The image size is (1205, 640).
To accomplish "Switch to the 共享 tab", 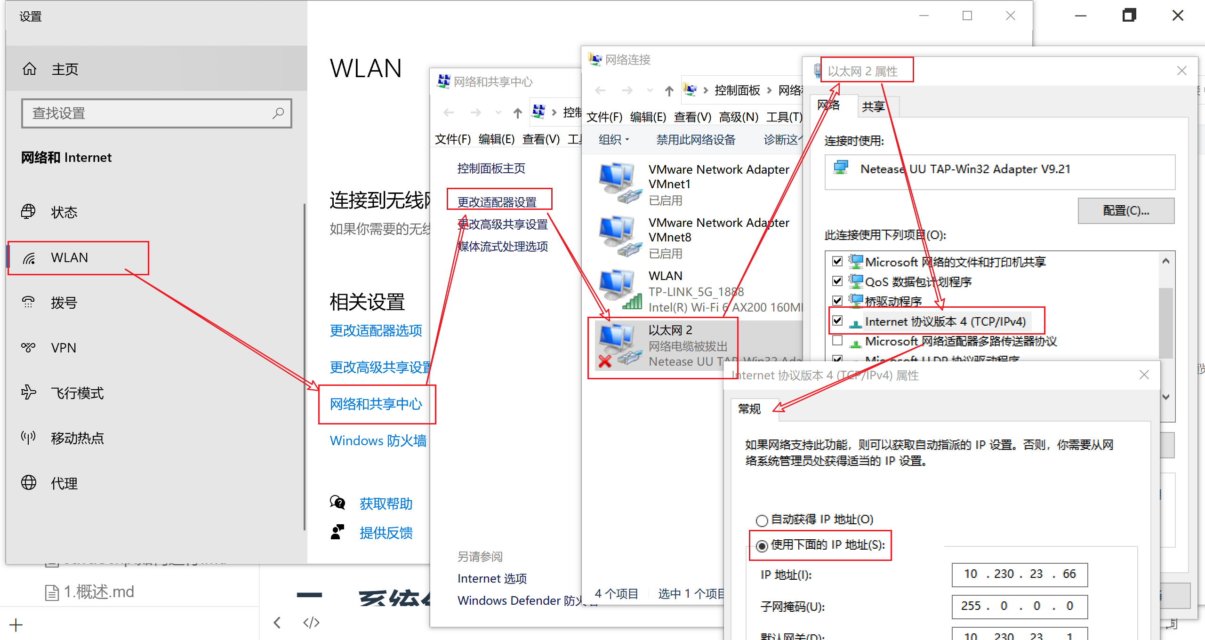I will (874, 106).
